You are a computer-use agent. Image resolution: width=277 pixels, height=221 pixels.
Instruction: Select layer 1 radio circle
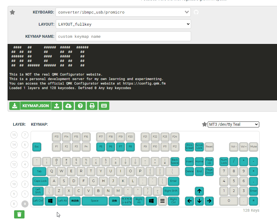tap(25, 194)
